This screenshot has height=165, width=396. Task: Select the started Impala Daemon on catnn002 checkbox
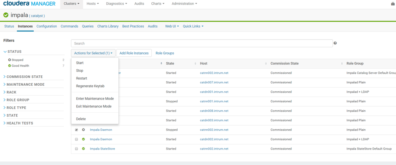click(x=77, y=139)
